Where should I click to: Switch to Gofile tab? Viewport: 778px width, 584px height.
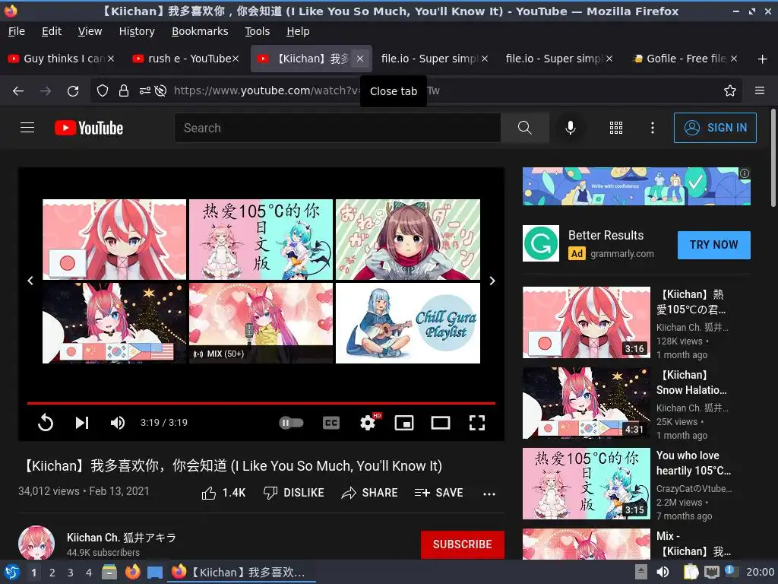685,59
